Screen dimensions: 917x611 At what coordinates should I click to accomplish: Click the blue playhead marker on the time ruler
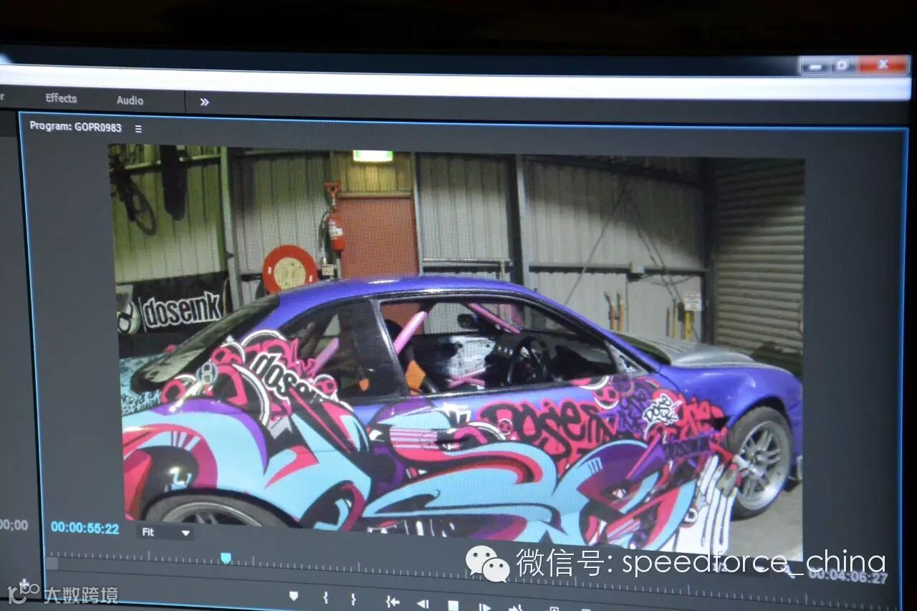point(226,558)
